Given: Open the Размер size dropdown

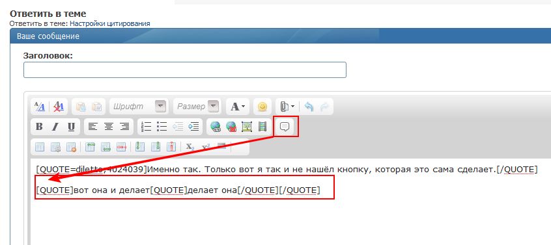Looking at the screenshot, I should point(197,106).
